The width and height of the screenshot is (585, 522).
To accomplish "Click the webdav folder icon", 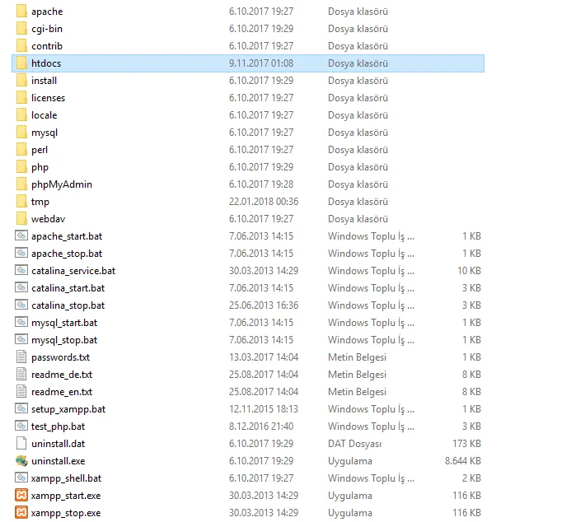I will [21, 219].
